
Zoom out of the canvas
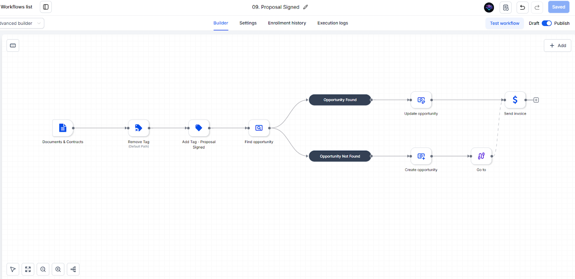(43, 269)
